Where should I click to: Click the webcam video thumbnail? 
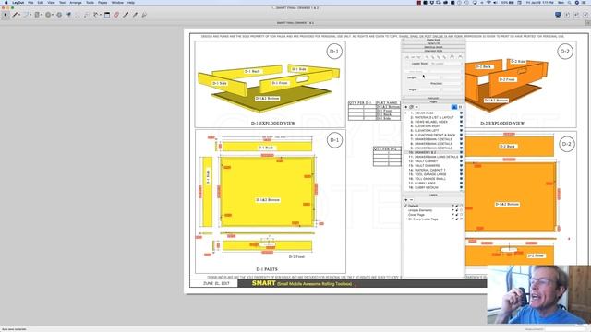(x=539, y=295)
